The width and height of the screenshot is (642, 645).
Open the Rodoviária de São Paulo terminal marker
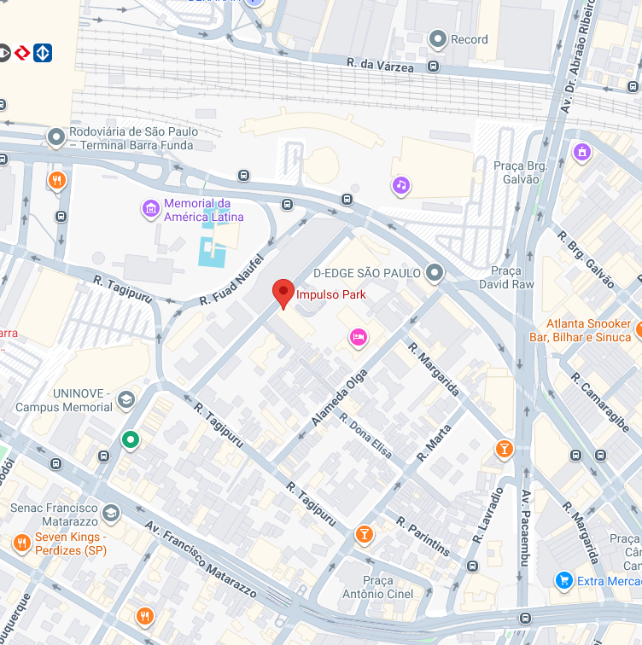(56, 138)
